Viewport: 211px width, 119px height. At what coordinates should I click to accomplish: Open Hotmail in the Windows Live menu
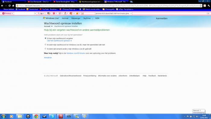65,18
